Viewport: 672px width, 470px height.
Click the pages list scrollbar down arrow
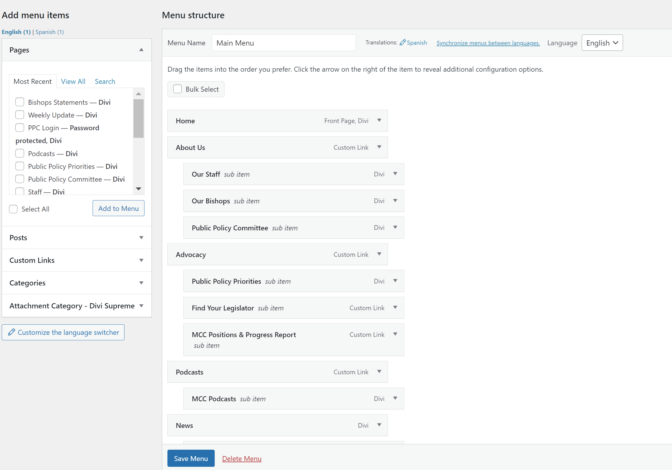click(138, 189)
